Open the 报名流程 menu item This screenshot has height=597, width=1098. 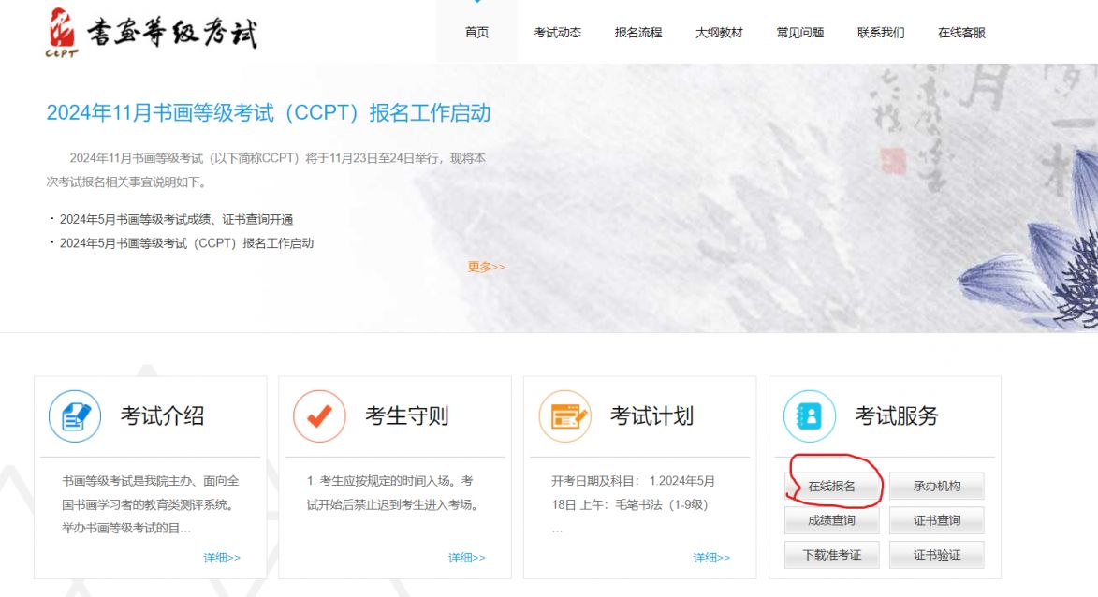coord(638,32)
